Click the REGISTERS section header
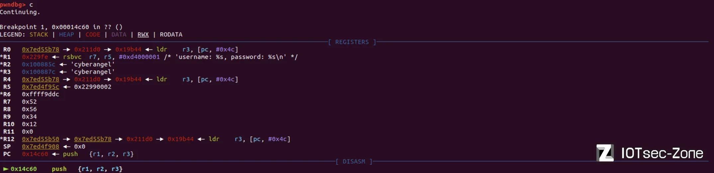This screenshot has width=714, height=173. [x=352, y=42]
